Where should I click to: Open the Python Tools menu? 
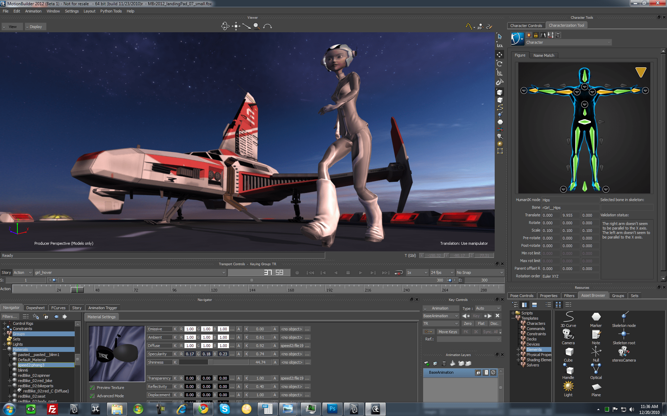[x=111, y=11]
